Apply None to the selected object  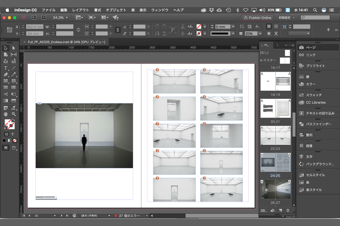[x=15, y=141]
